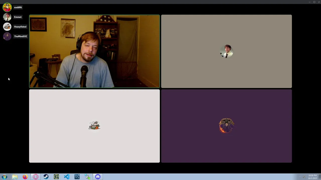Open the yellow-green circle app icon in taskbar
The image size is (321, 180).
(56, 177)
